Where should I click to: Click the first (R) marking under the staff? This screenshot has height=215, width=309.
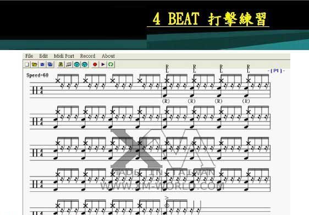point(165,101)
